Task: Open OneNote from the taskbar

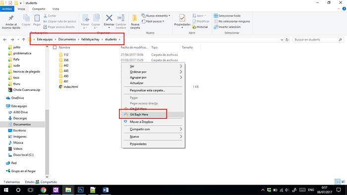Action: click(56, 190)
